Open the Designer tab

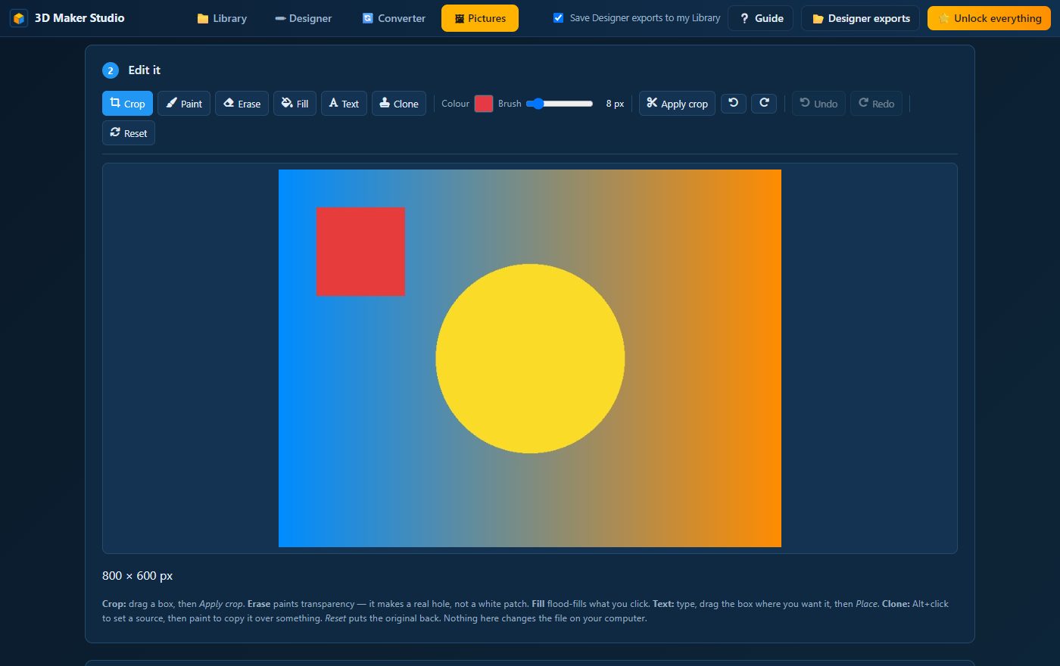(x=303, y=18)
